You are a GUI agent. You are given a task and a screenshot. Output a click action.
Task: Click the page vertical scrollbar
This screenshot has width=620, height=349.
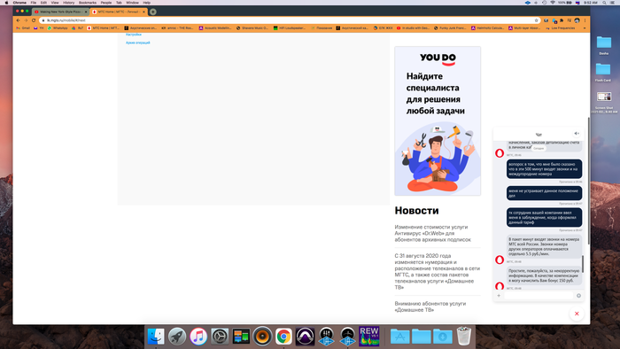[x=588, y=181]
